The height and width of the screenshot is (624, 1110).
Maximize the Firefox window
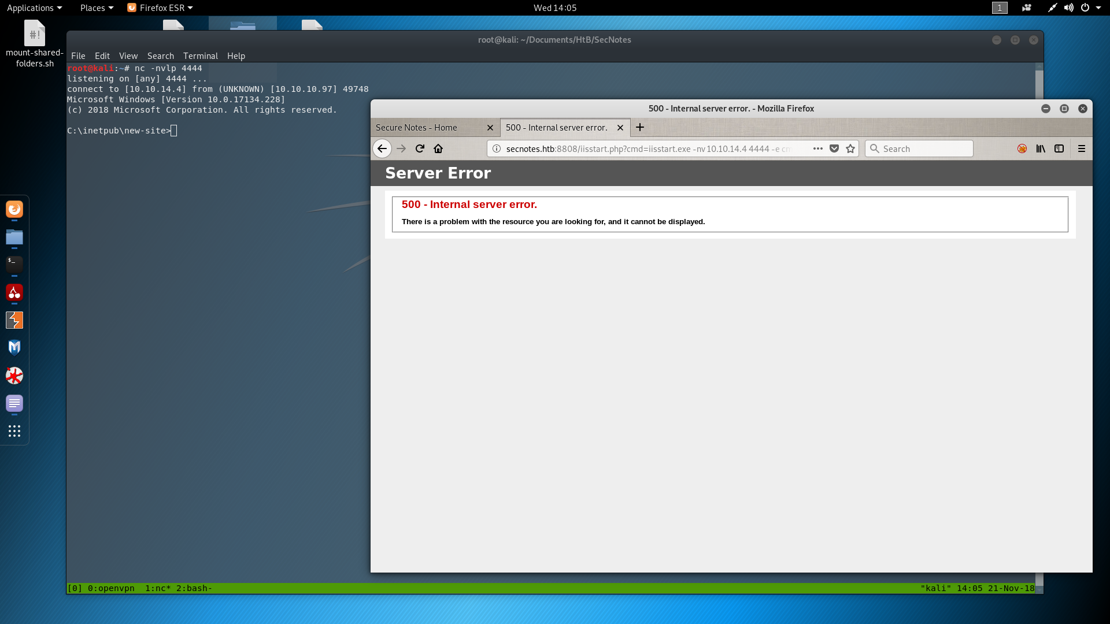[x=1064, y=109]
